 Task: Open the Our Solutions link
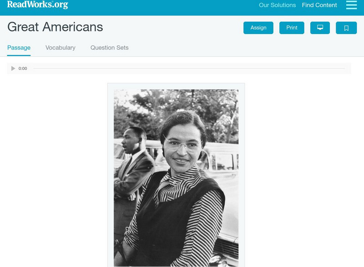click(277, 5)
